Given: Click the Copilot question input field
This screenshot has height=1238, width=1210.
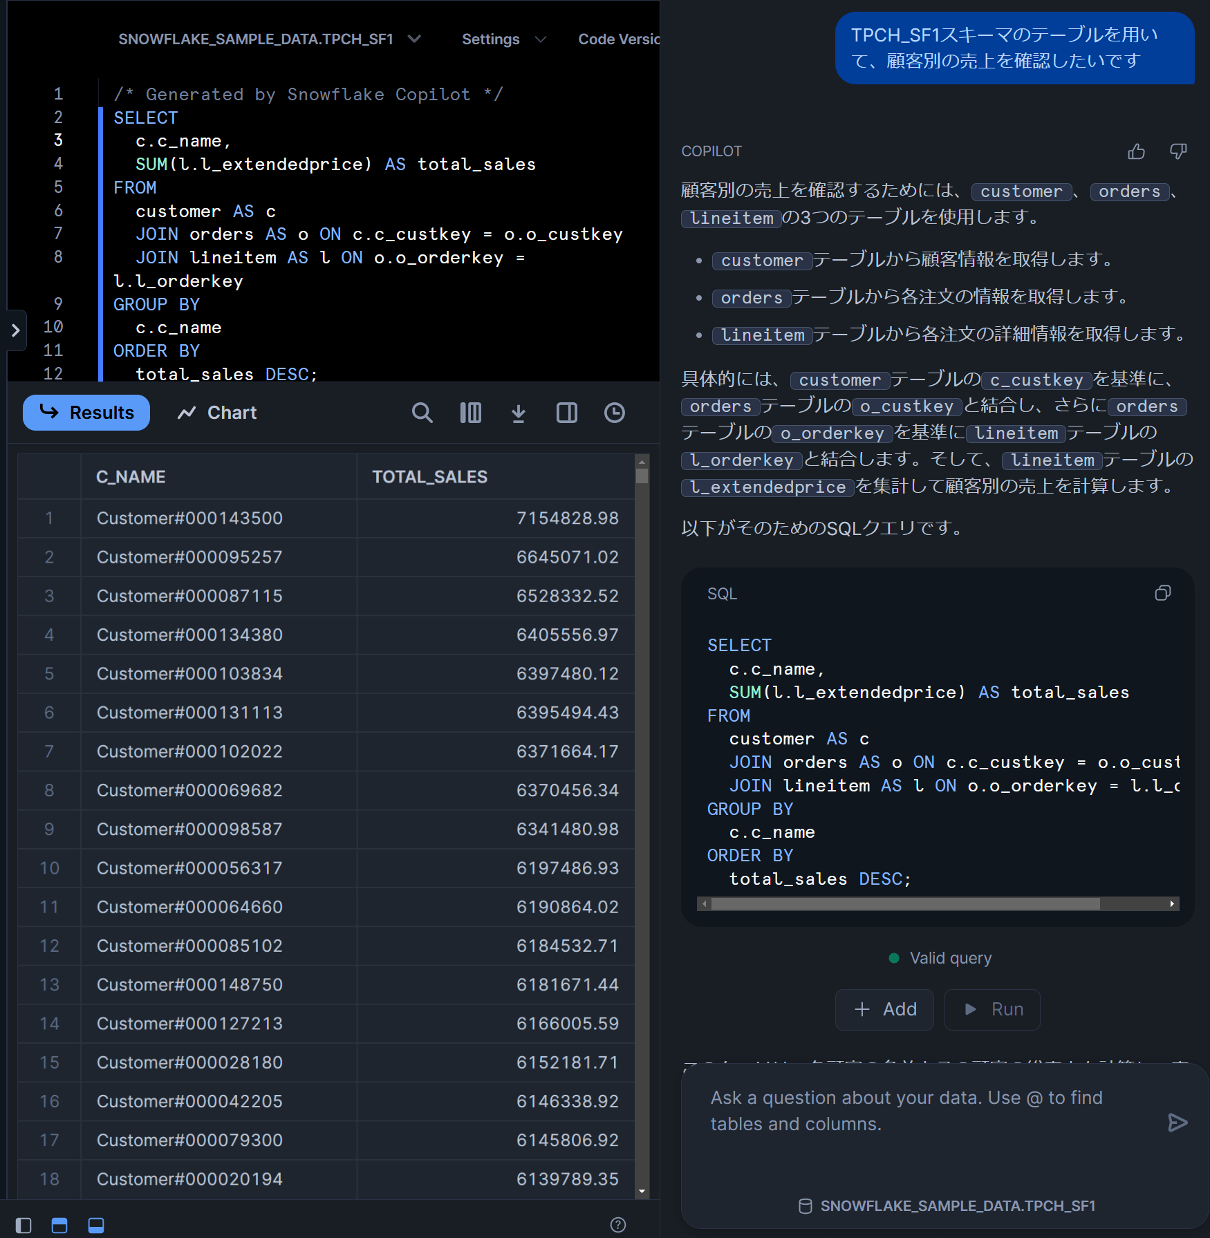Looking at the screenshot, I should pyautogui.click(x=927, y=1111).
